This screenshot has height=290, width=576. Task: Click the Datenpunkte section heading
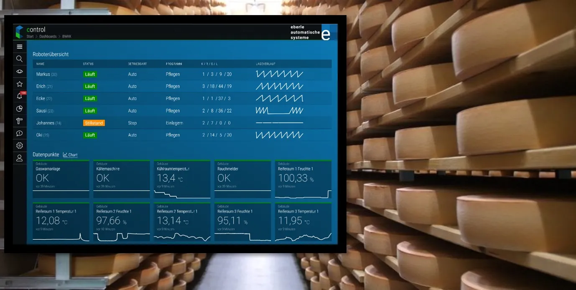point(46,154)
